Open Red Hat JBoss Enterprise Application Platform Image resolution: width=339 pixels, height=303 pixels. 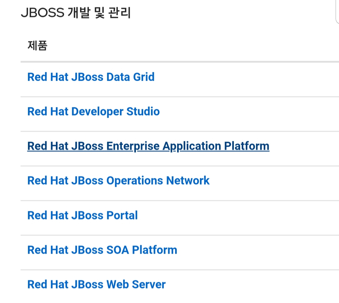[148, 146]
